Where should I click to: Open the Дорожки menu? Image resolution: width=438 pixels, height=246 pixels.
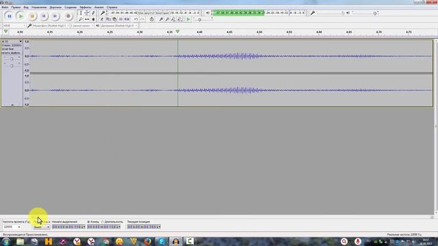(55, 8)
